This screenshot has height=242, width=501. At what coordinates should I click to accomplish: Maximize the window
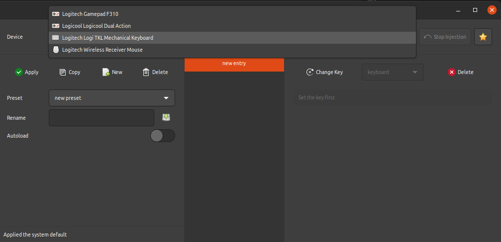[x=475, y=10]
